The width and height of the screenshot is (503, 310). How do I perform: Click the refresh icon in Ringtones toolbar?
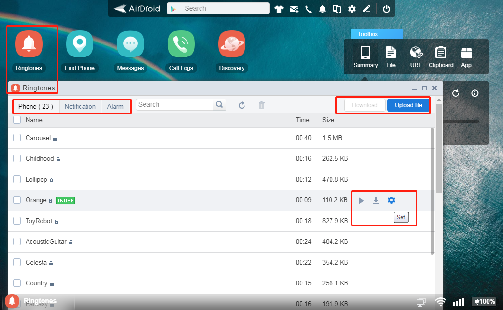(x=242, y=105)
